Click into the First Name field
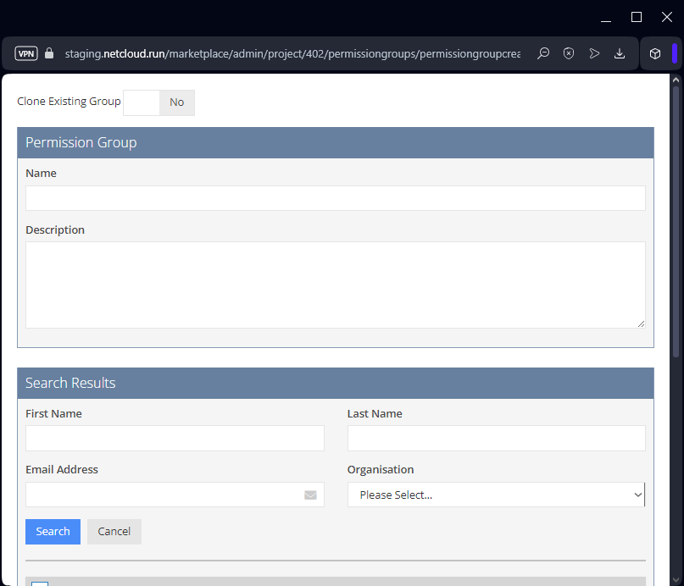The width and height of the screenshot is (684, 586). tap(175, 439)
